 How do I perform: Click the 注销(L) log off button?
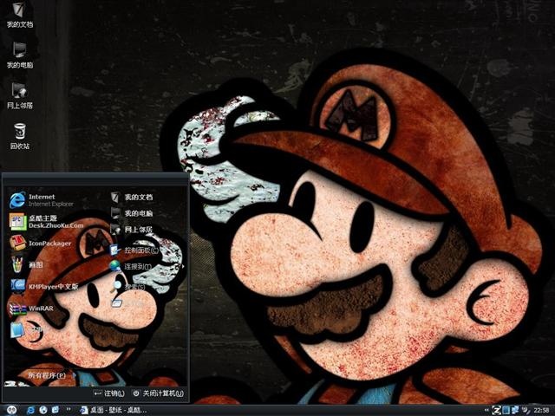(x=109, y=393)
